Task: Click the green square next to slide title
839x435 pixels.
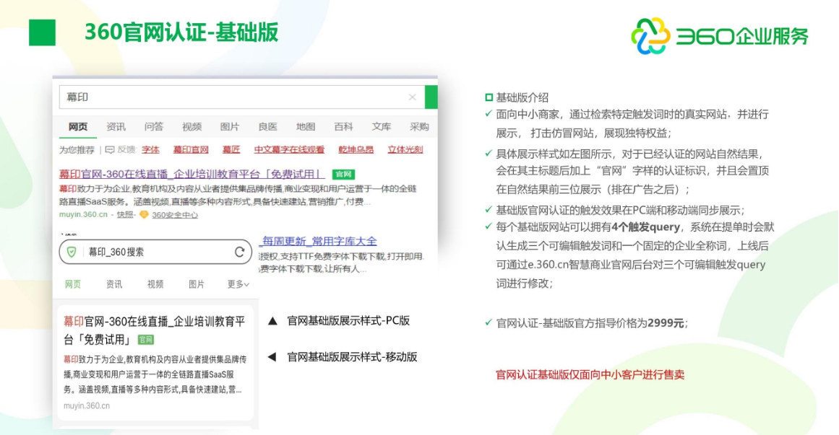Action: (x=42, y=32)
